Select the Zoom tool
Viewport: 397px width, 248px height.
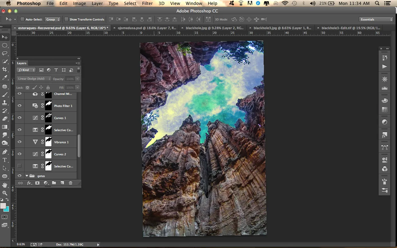(x=5, y=193)
